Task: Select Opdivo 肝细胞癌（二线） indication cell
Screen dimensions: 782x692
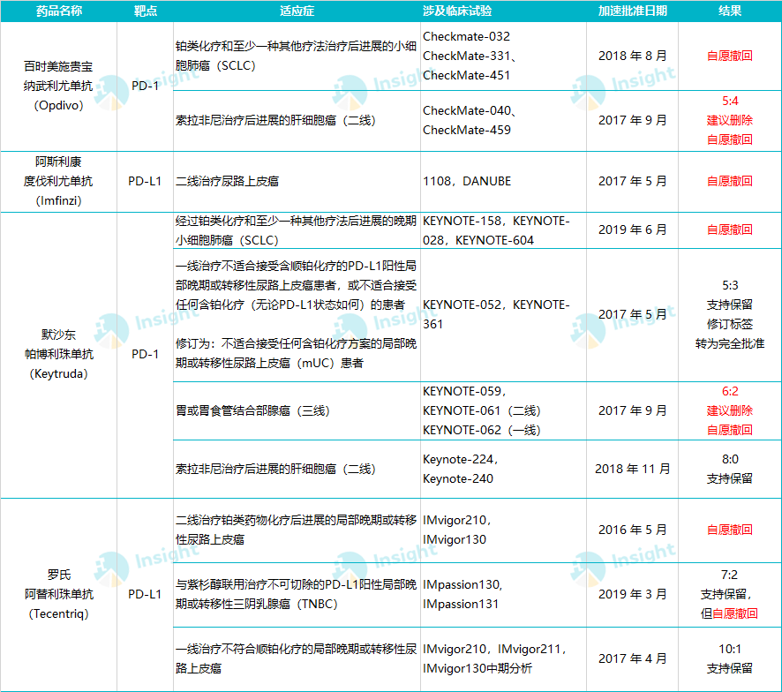Action: click(297, 121)
